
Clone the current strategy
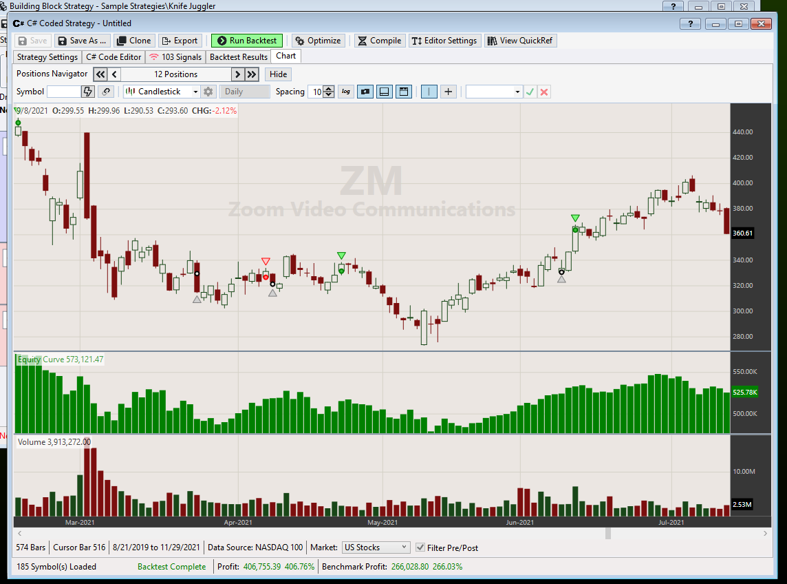coord(134,41)
